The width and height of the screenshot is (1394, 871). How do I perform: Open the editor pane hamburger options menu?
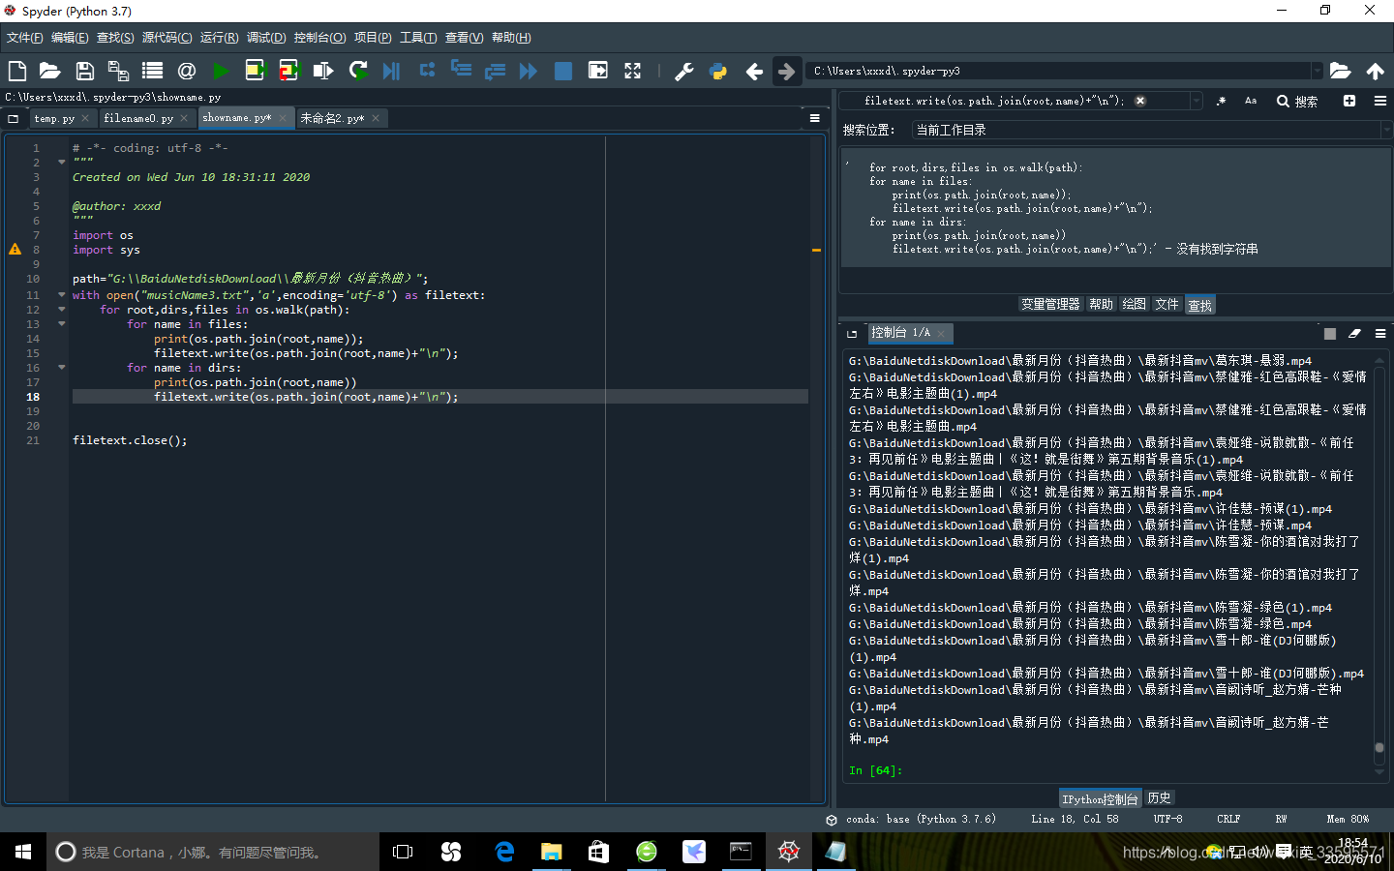click(814, 118)
